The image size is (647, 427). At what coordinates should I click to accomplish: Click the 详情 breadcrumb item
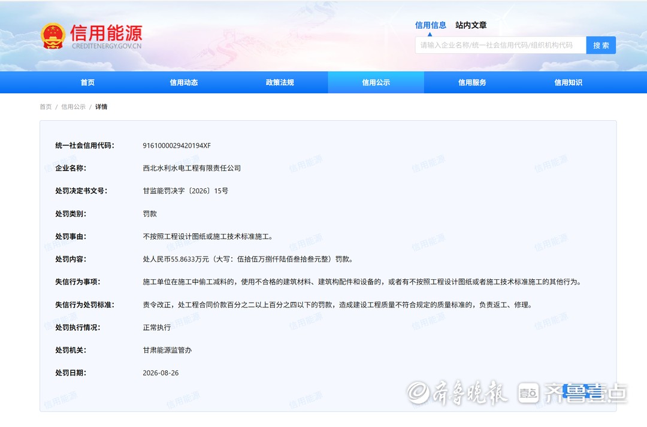[101, 106]
